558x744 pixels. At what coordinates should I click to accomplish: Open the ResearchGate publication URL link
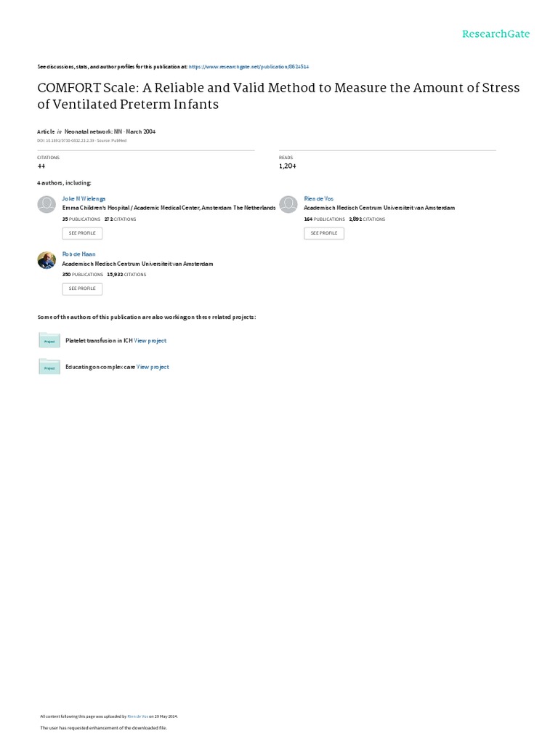[248, 66]
